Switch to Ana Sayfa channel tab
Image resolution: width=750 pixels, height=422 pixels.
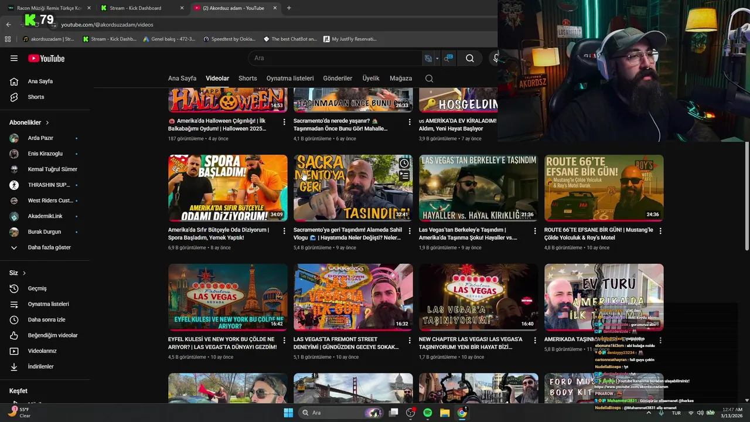182,78
